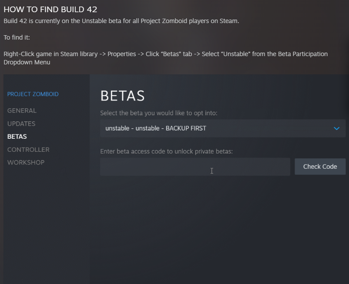Click empty area below the access code field

218,226
